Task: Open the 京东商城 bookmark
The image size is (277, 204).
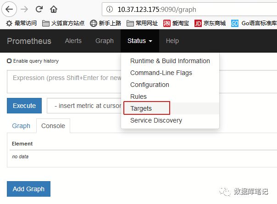Action: tap(210, 23)
